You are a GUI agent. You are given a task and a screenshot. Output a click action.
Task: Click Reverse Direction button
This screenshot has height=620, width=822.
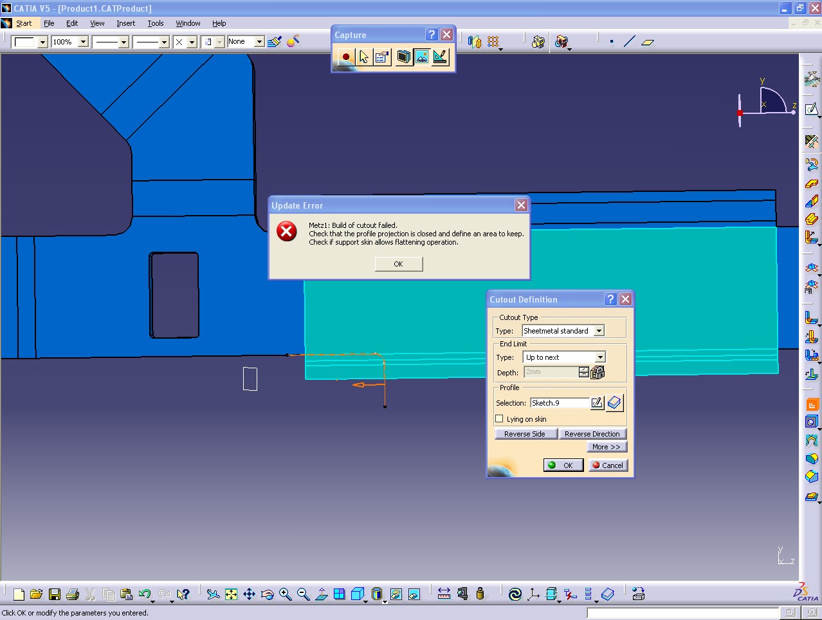(x=592, y=434)
